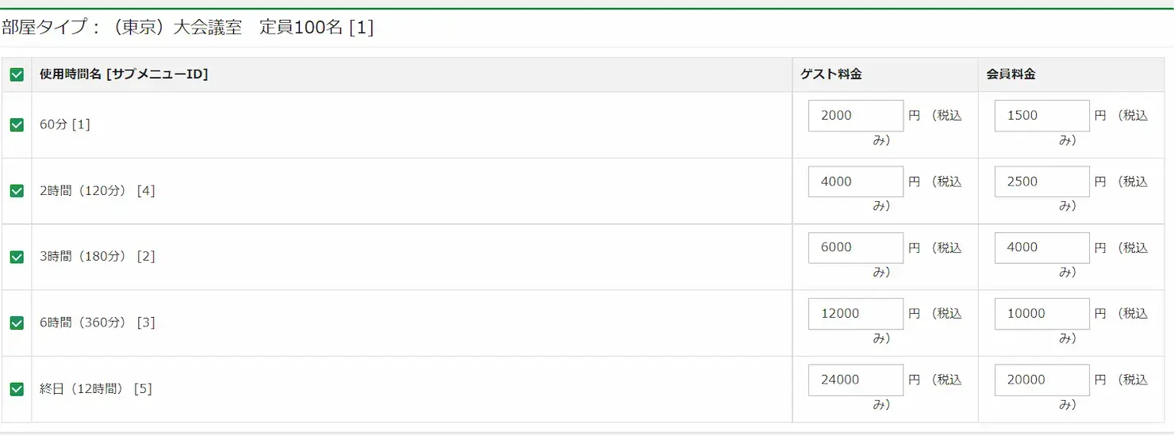Focus the guest fee input with 6000
The image size is (1174, 435).
coord(856,247)
